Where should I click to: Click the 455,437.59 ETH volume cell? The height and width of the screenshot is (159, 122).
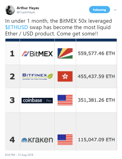coord(96,76)
